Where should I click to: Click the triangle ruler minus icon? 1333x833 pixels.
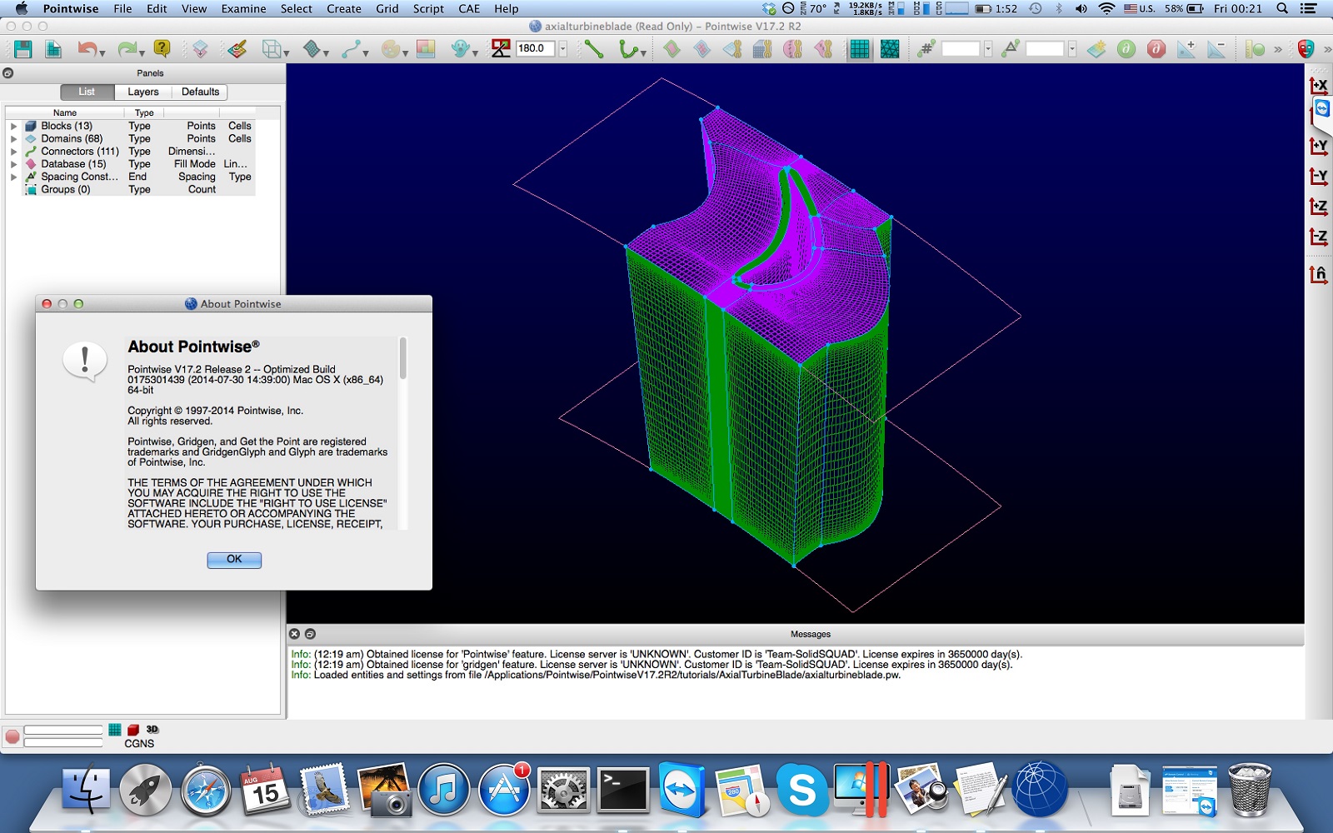pyautogui.click(x=1216, y=49)
